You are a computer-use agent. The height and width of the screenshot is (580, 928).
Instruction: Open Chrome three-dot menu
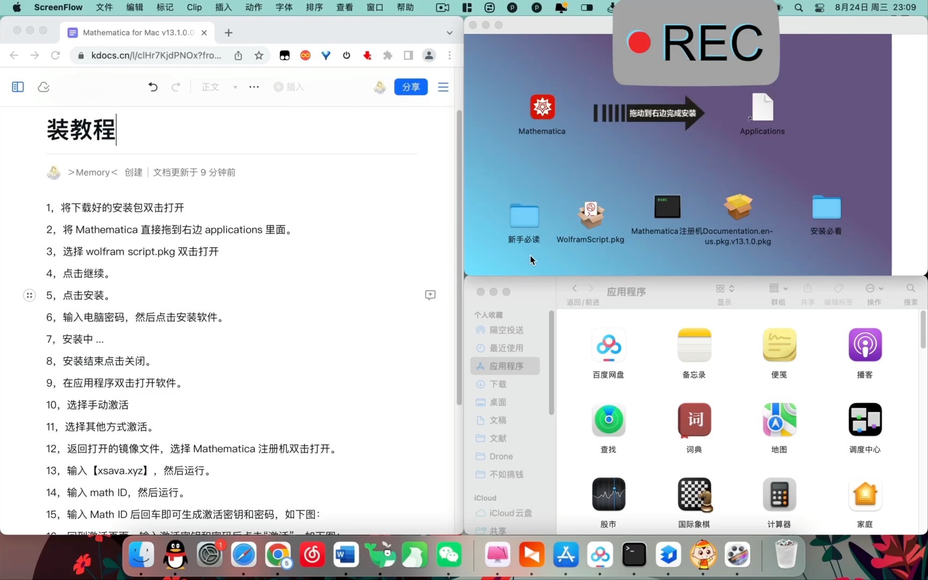(x=450, y=55)
